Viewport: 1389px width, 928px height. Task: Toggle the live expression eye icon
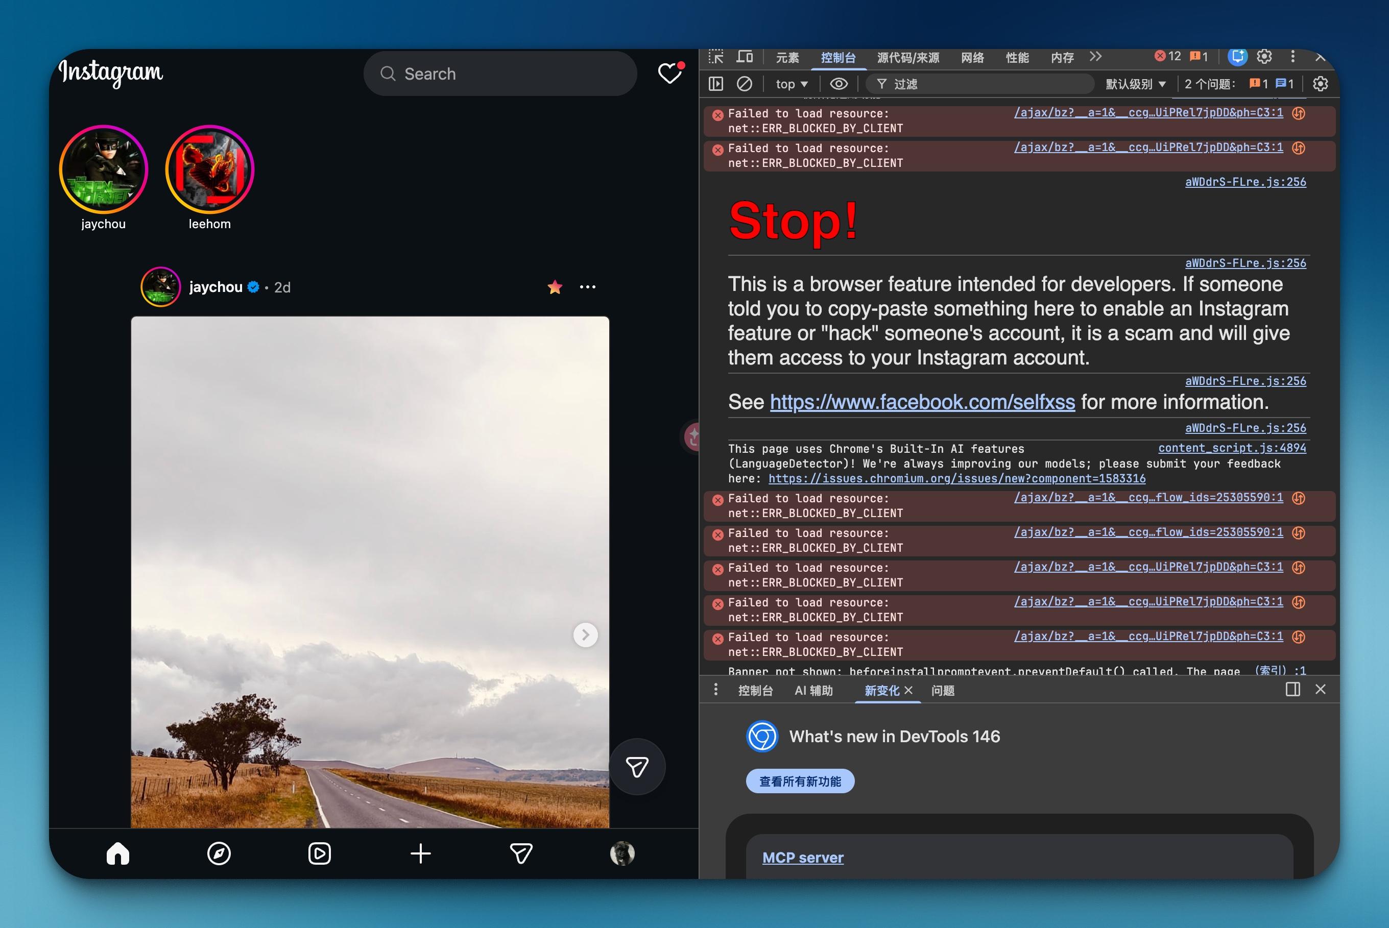pos(839,84)
